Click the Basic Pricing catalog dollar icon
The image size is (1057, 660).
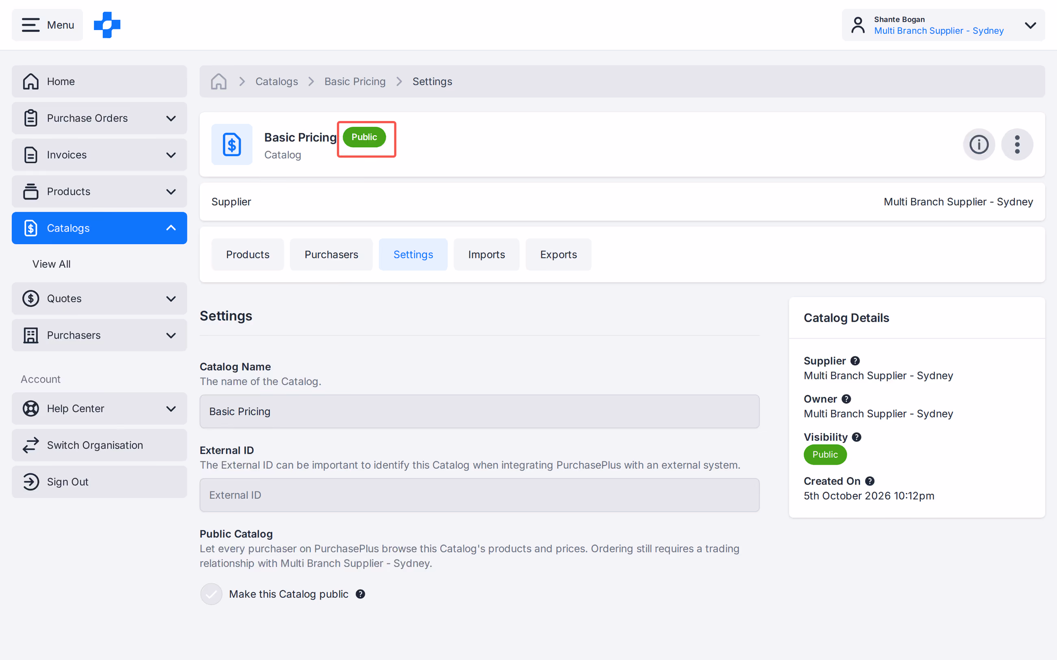tap(232, 145)
